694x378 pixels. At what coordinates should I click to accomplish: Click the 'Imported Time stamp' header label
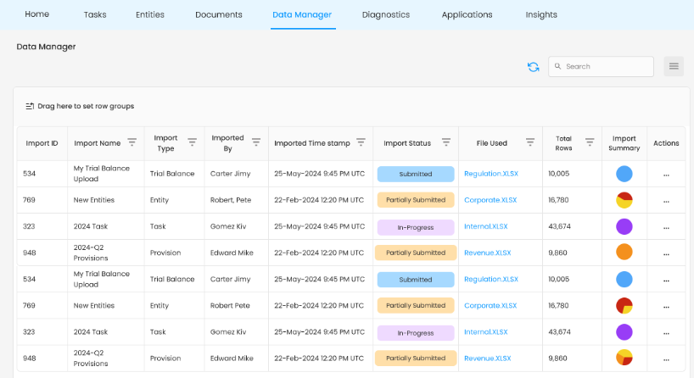[x=312, y=143]
